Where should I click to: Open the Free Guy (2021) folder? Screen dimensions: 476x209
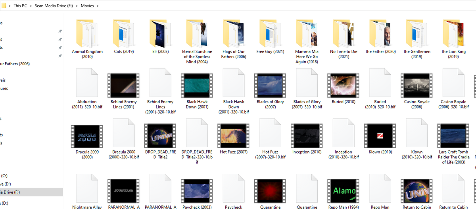pos(270,36)
